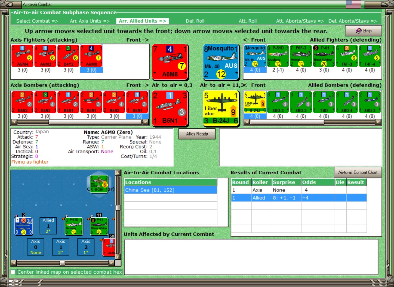Click the Roller column header
Viewport: 394px width, 287px height.
pyautogui.click(x=262, y=182)
